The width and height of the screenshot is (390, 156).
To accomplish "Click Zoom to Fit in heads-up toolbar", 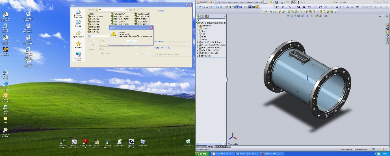I will [x=288, y=16].
